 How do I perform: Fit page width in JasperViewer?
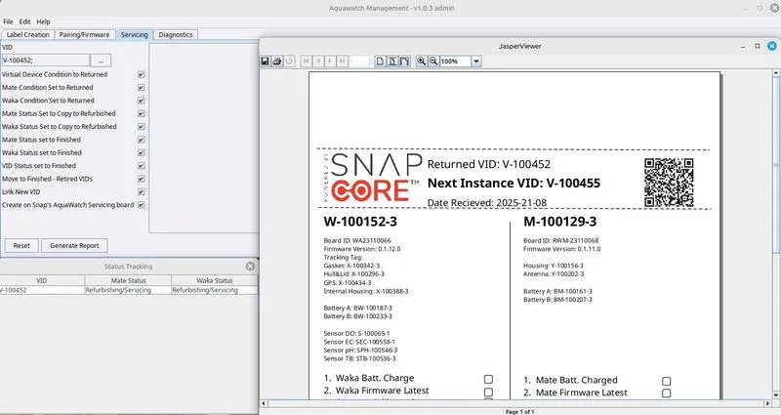[404, 61]
